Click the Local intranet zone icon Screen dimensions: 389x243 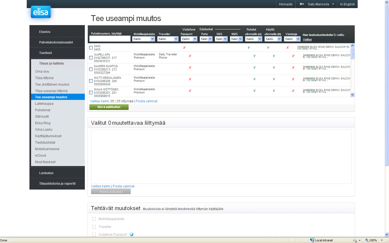click(x=312, y=240)
